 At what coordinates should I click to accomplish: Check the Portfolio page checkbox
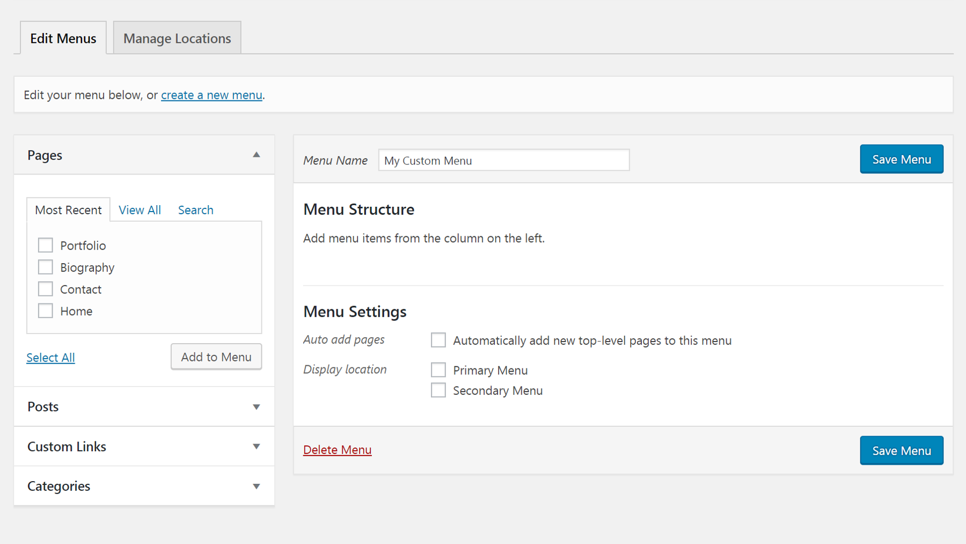click(x=46, y=245)
